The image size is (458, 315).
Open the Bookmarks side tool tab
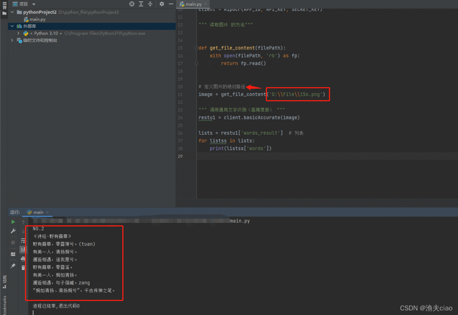pyautogui.click(x=4, y=306)
